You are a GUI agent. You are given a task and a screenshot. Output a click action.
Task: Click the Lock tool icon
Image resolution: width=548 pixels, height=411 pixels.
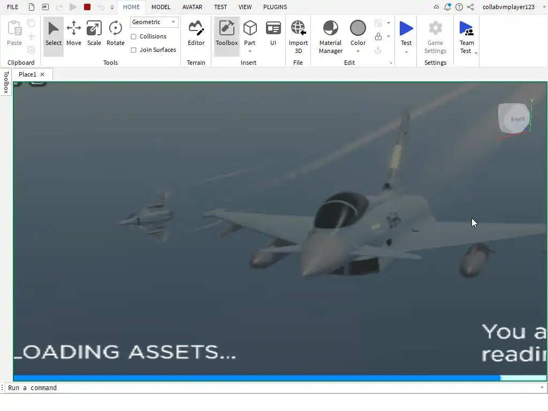[x=378, y=36]
